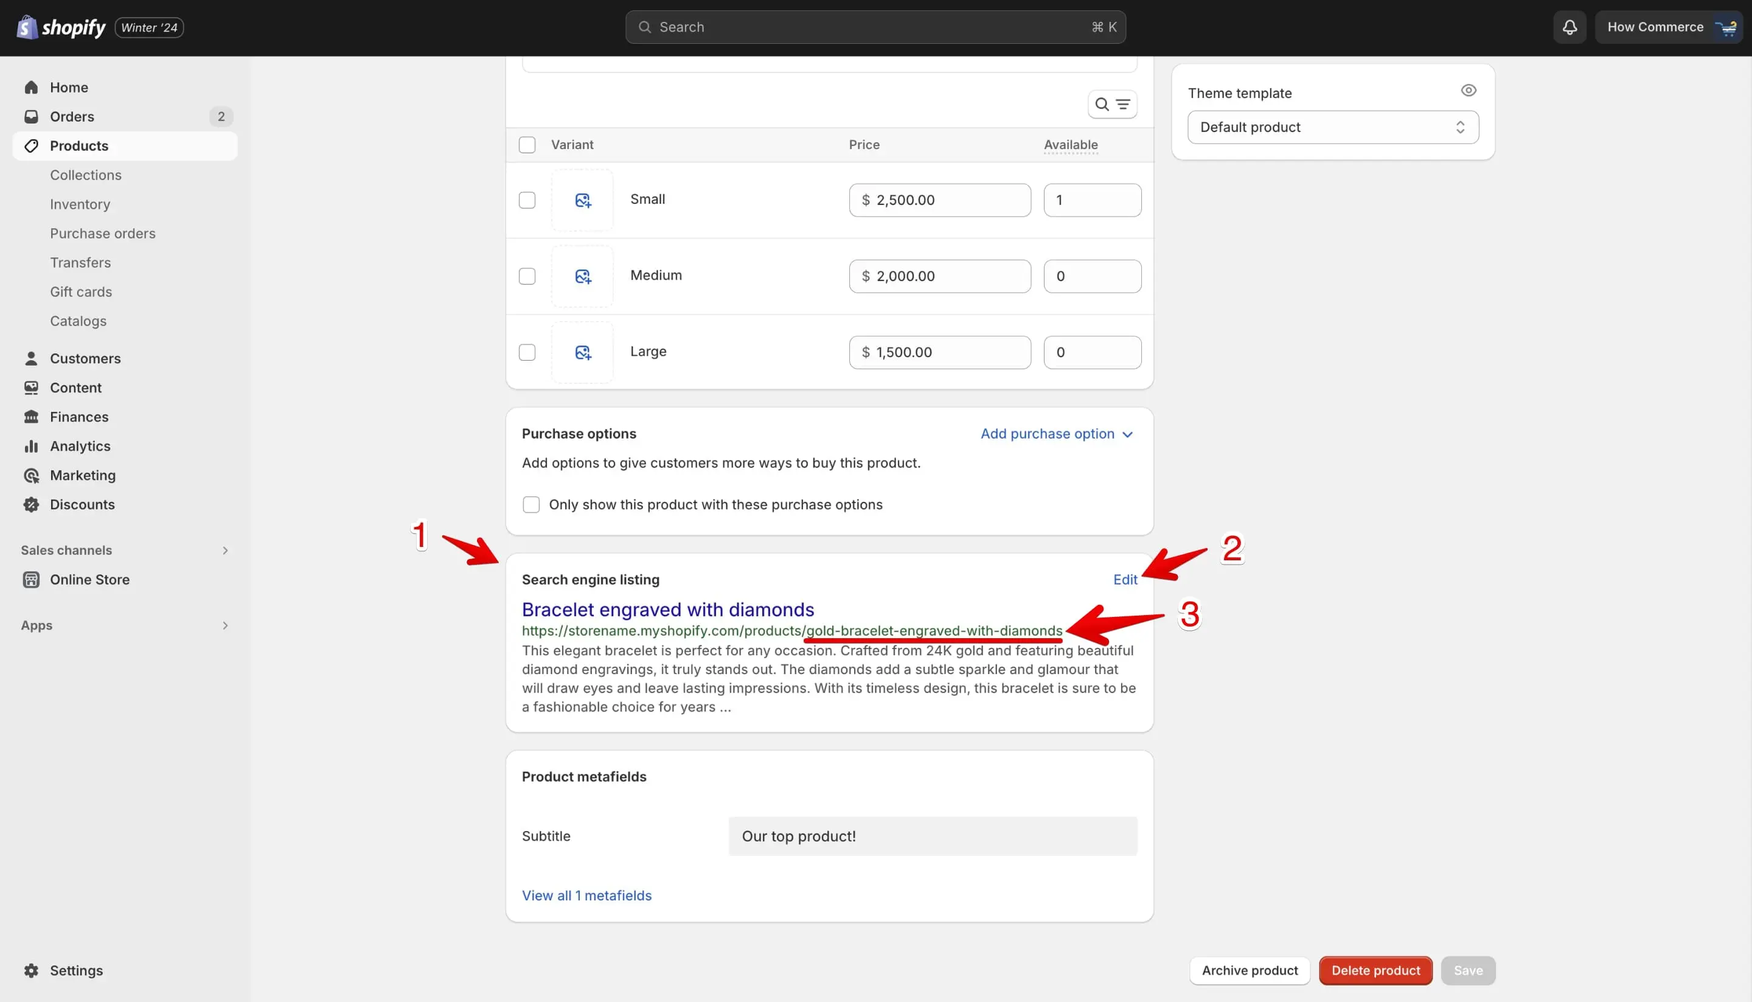
Task: Click the Small variant available quantity field
Action: (1092, 200)
